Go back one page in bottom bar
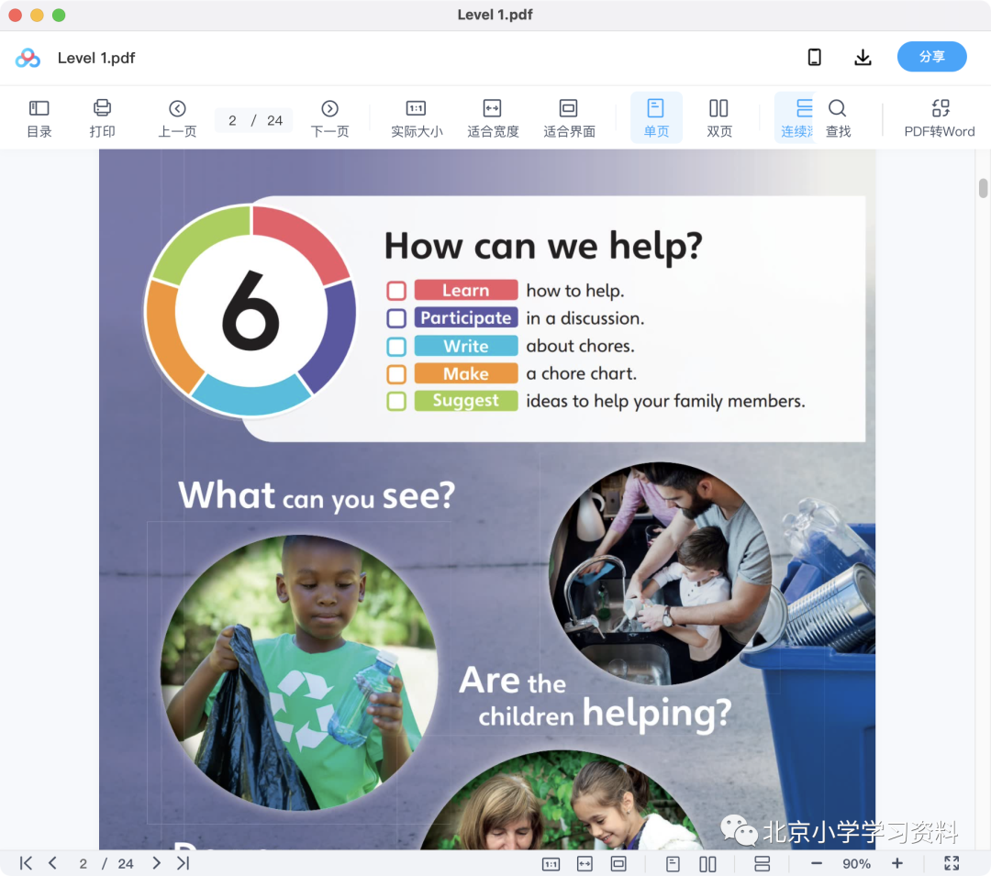The image size is (991, 876). click(52, 863)
